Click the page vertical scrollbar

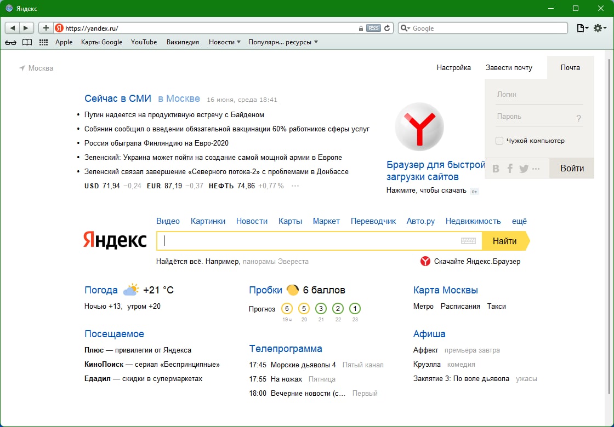point(609,227)
